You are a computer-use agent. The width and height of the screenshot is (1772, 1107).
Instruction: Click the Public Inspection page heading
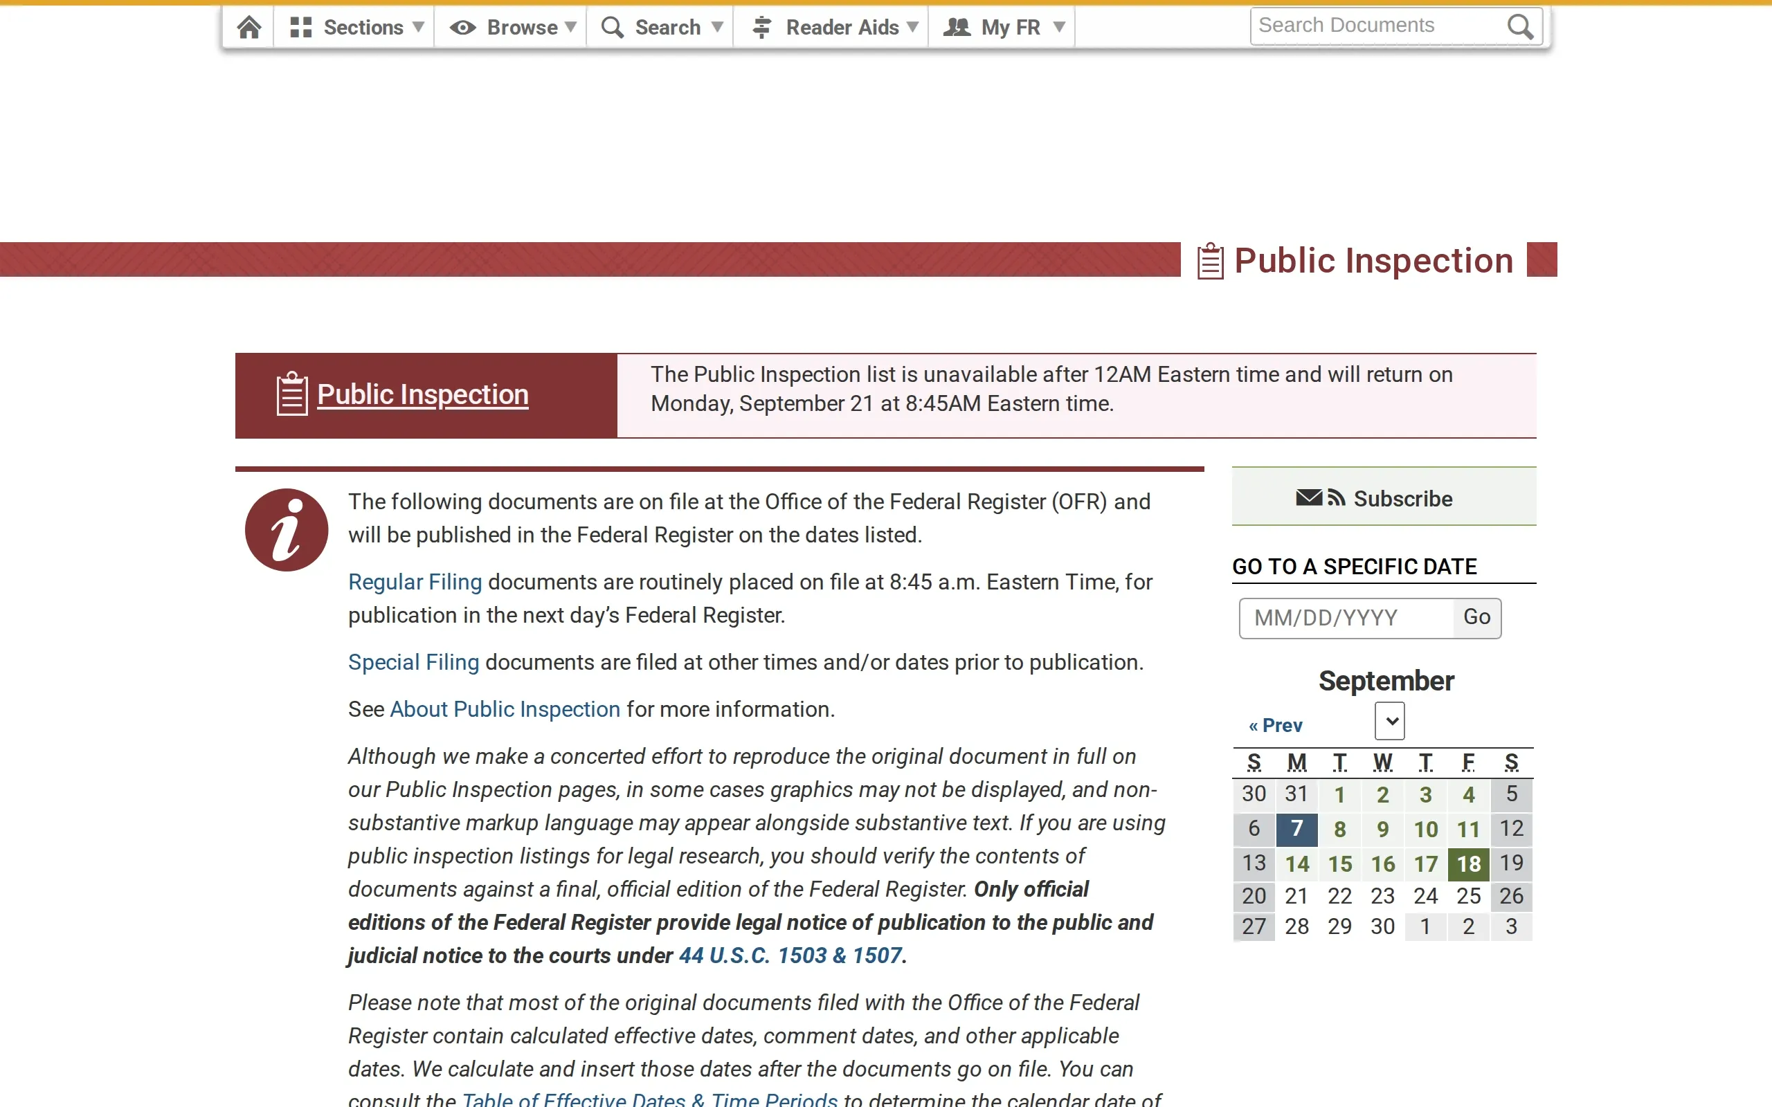point(1374,261)
